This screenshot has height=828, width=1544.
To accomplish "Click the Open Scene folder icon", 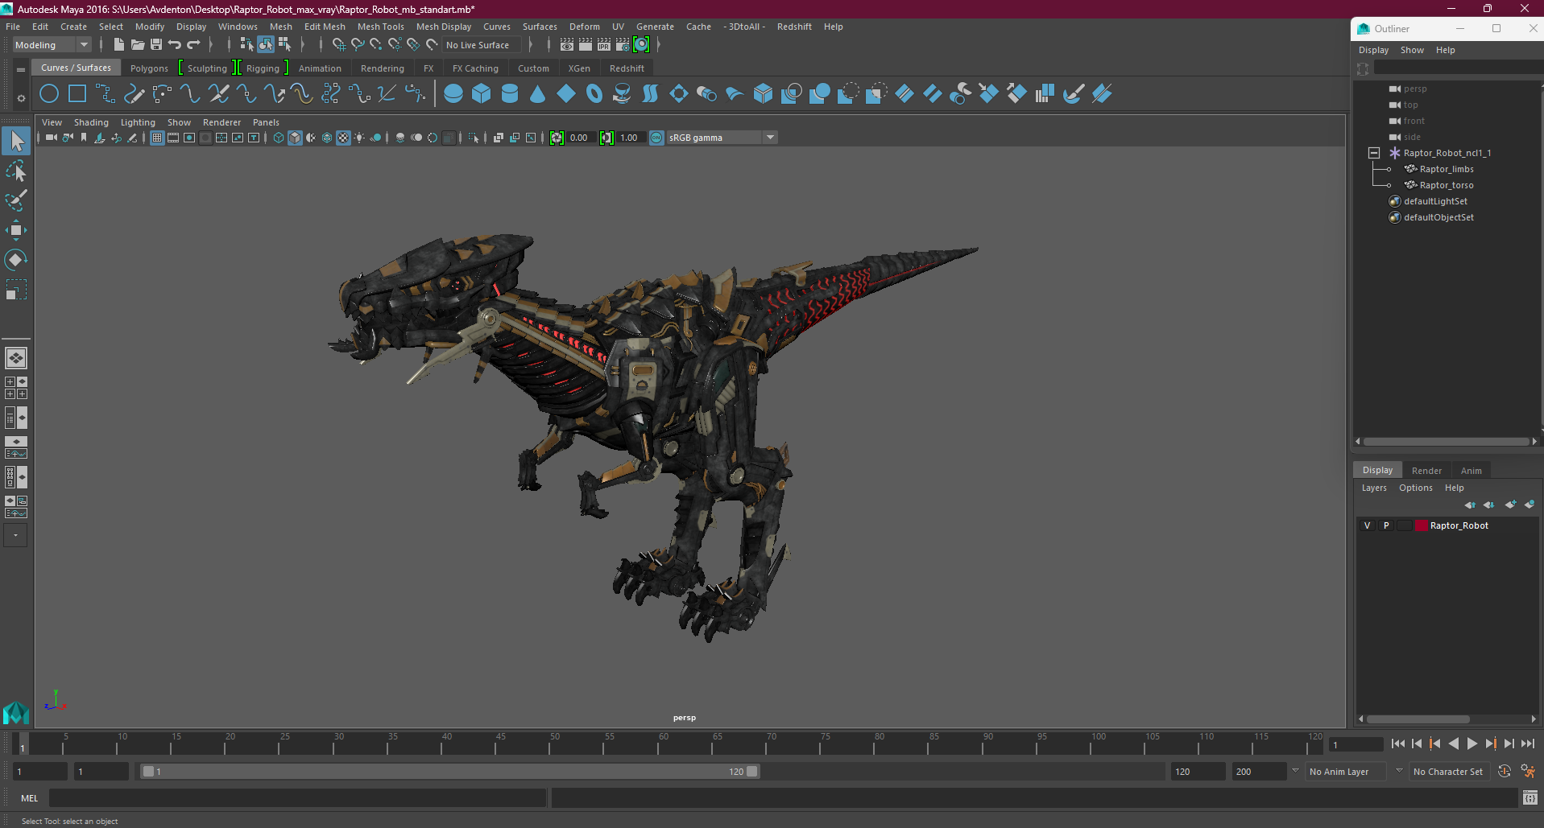I will click(138, 45).
